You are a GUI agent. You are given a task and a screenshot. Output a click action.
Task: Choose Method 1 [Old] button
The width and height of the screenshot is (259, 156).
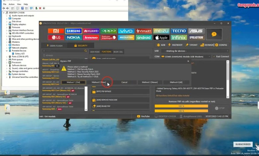(73, 82)
